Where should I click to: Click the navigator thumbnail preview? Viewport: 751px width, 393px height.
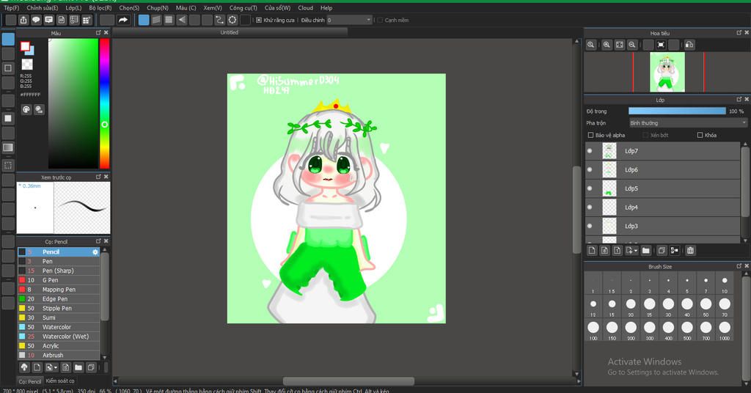coord(667,72)
